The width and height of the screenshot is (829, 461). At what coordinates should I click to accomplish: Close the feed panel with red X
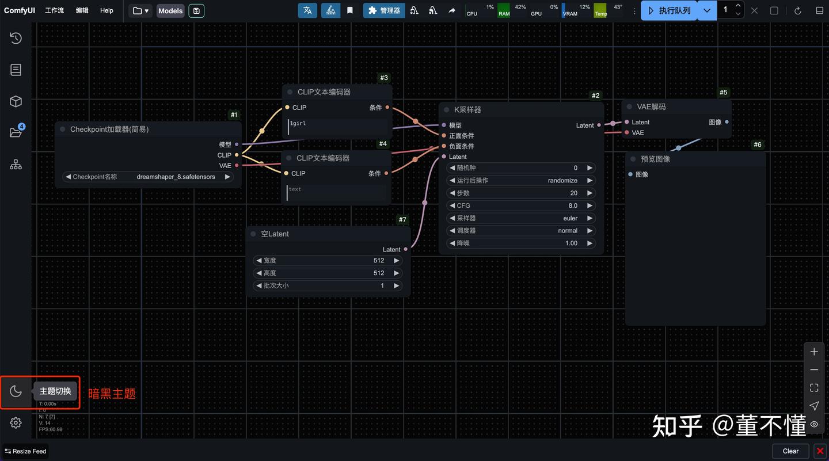[x=820, y=451]
